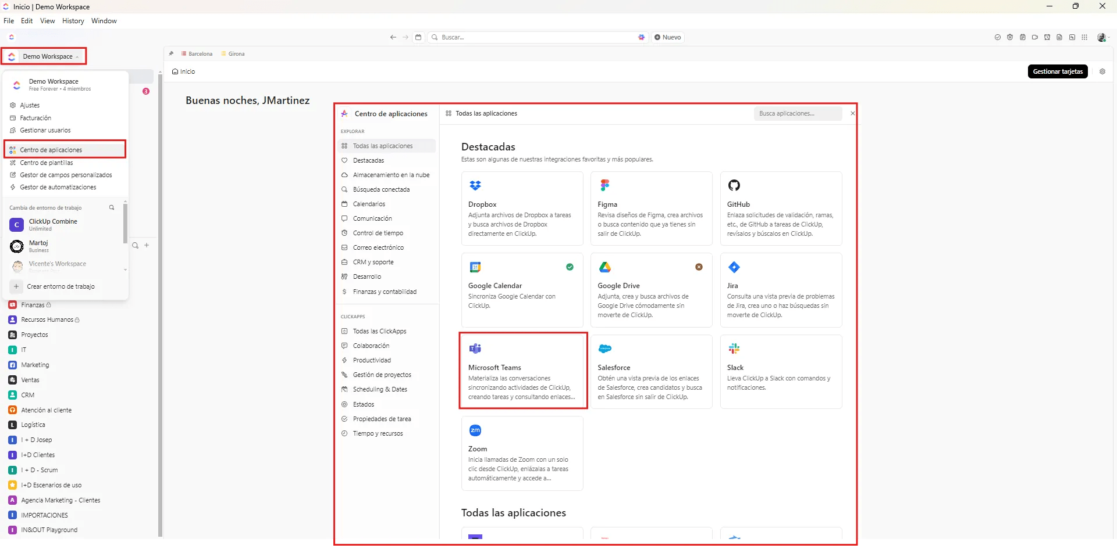Screen dimensions: 1117x546
Task: Click the Gestionar tarjetas button
Action: (x=1058, y=71)
